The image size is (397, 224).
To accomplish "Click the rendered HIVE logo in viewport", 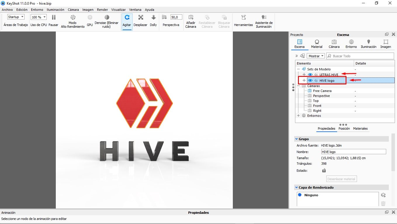I will [144, 103].
